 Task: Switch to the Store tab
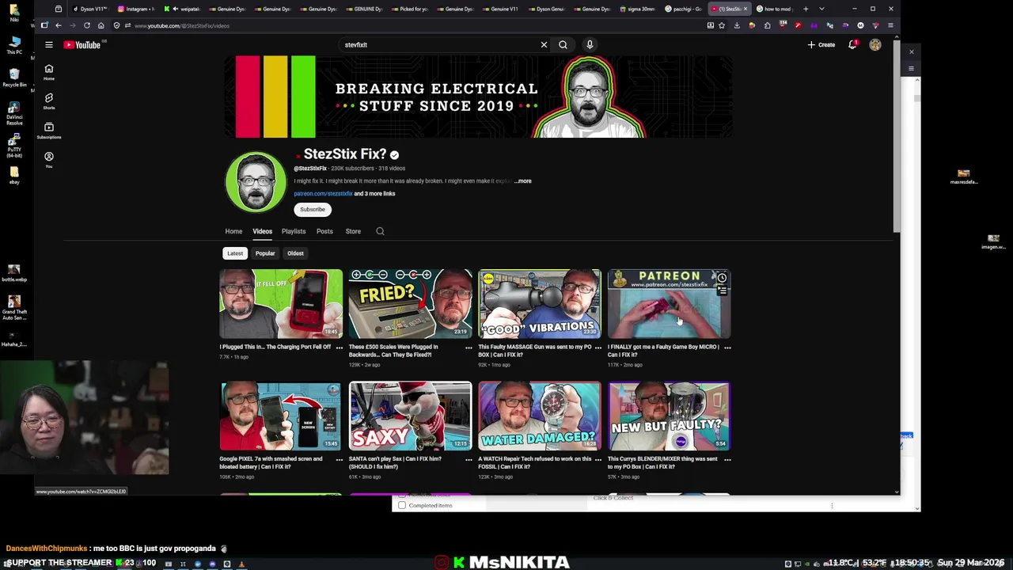coord(353,231)
